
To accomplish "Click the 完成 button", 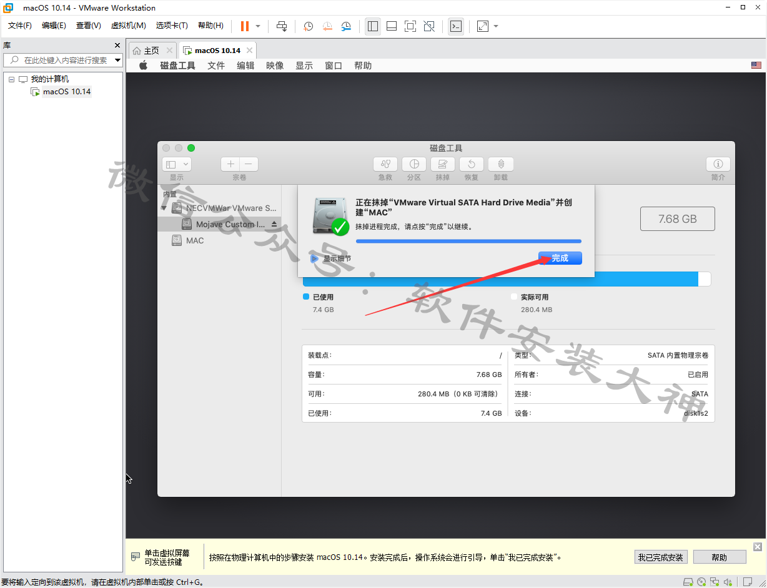I will [x=560, y=258].
